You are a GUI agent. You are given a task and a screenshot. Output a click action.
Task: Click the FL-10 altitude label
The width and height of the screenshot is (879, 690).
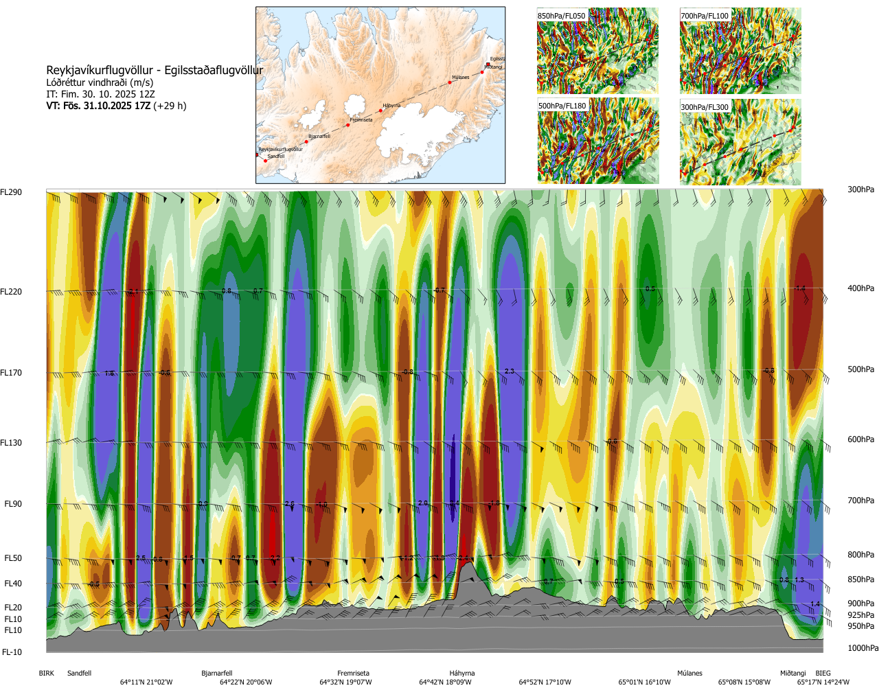(12, 652)
